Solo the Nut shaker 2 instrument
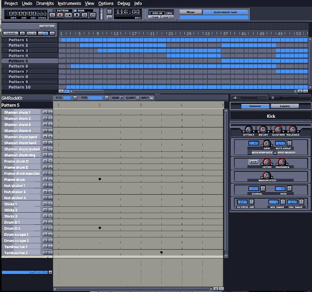The image size is (312, 292). (50, 192)
